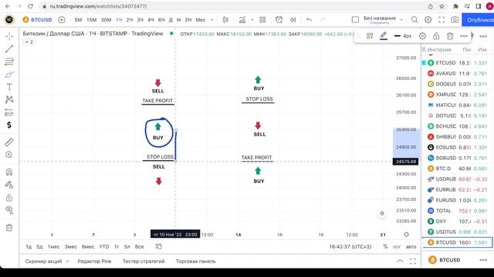Open drawing settings gear in floating toolbar
Image resolution: width=494 pixels, height=277 pixels.
(422, 36)
